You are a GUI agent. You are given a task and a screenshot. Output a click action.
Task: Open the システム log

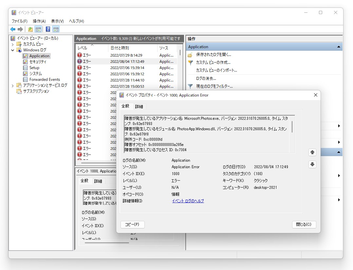[35, 74]
